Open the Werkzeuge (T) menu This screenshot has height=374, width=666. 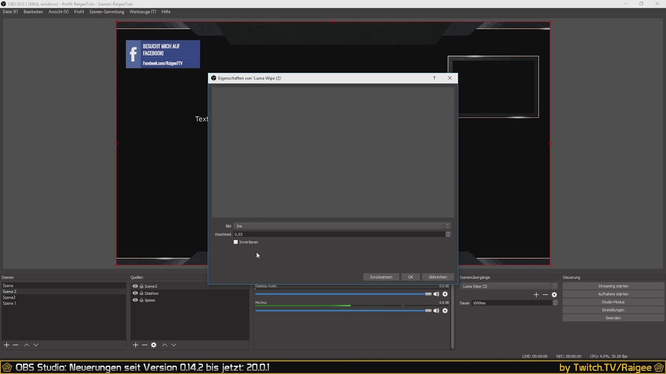pyautogui.click(x=143, y=11)
